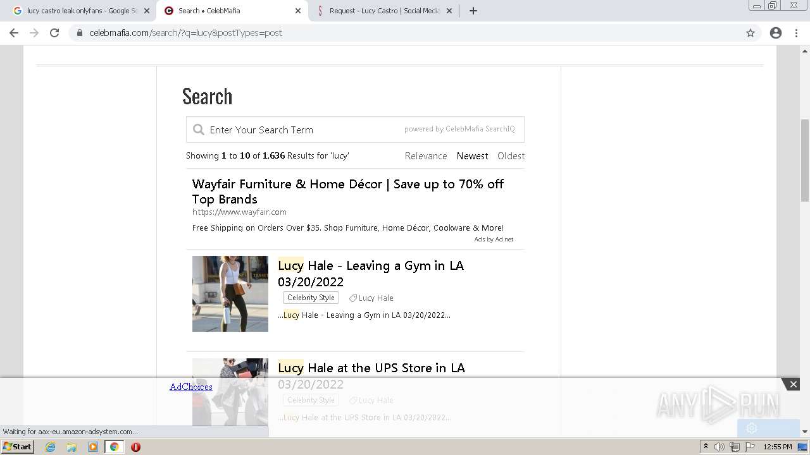This screenshot has height=455, width=810.
Task: Open Lucy Hale - Leaving a Gym article
Action: [371, 274]
